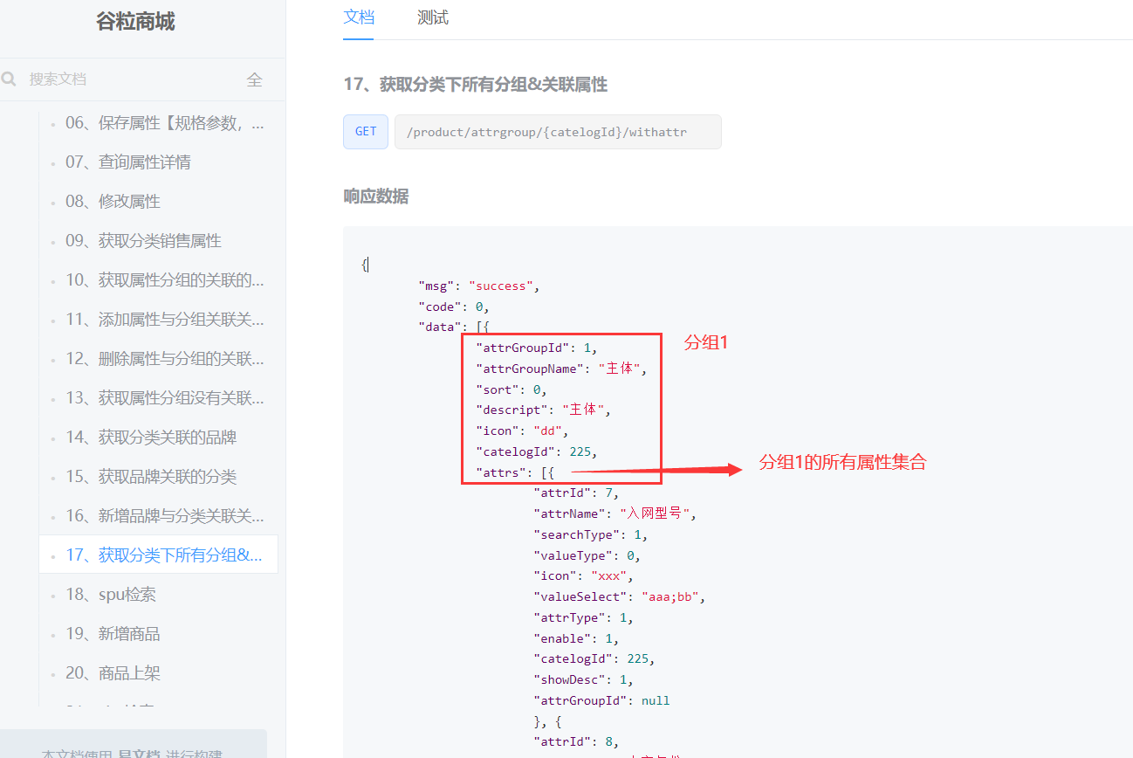Switch to the 测试 tab
The width and height of the screenshot is (1133, 758).
pyautogui.click(x=433, y=17)
